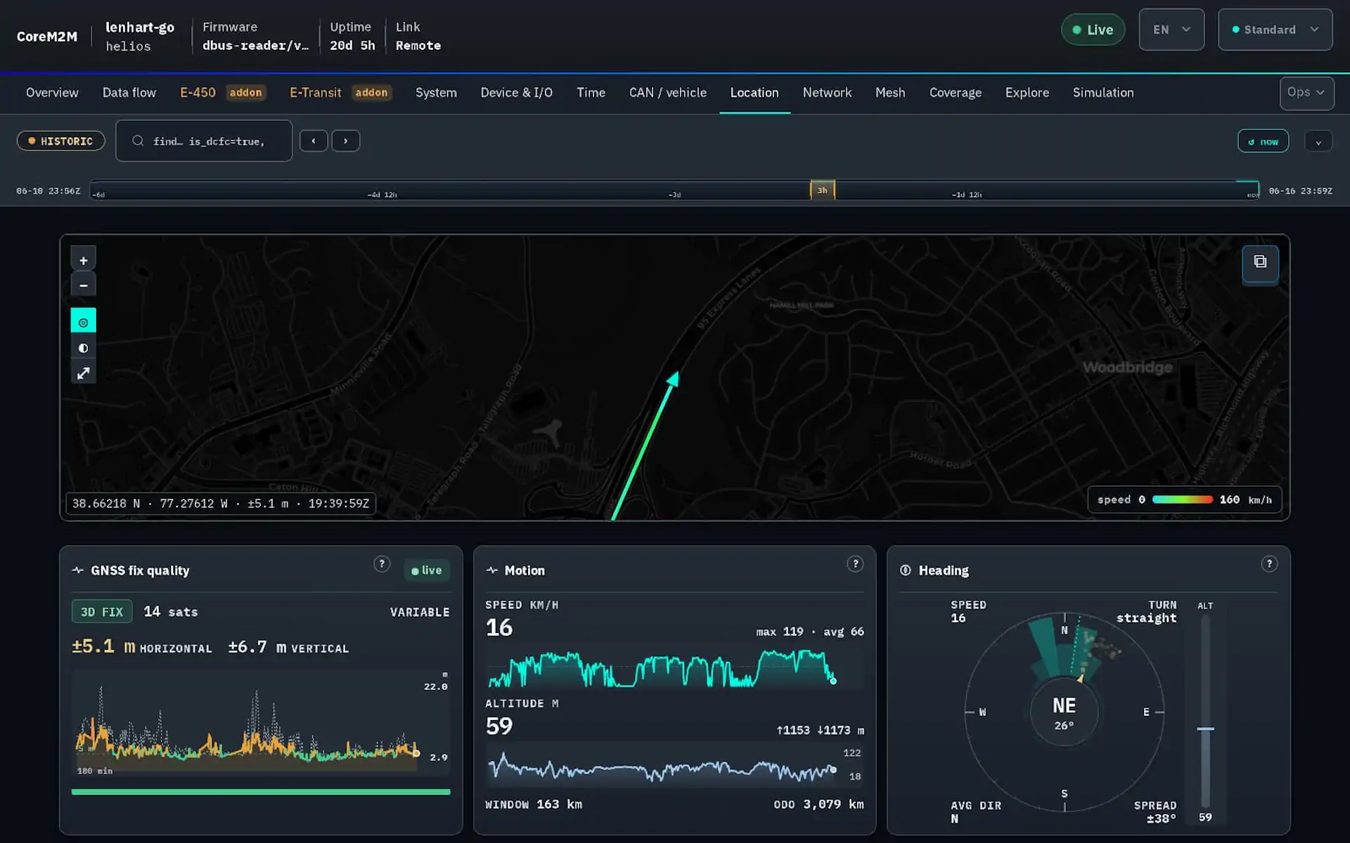Open Coverage tab
This screenshot has height=843, width=1350.
[x=955, y=93]
